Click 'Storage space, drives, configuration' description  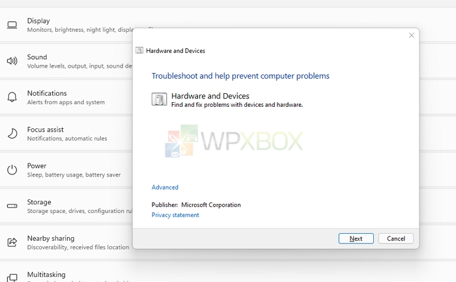[x=79, y=211]
